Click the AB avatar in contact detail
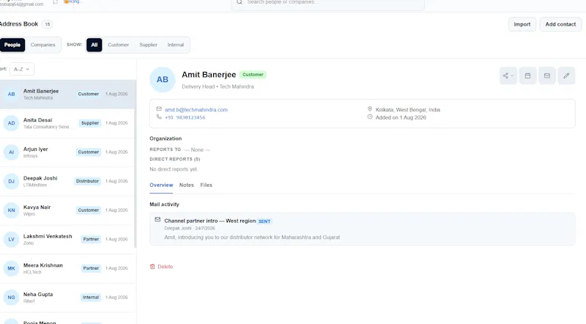Image resolution: width=586 pixels, height=324 pixels. 162,80
